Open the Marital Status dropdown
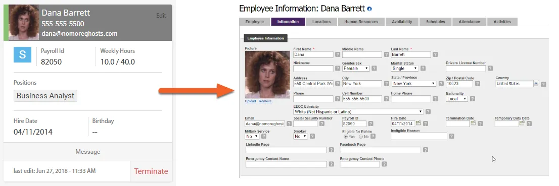 coord(404,68)
